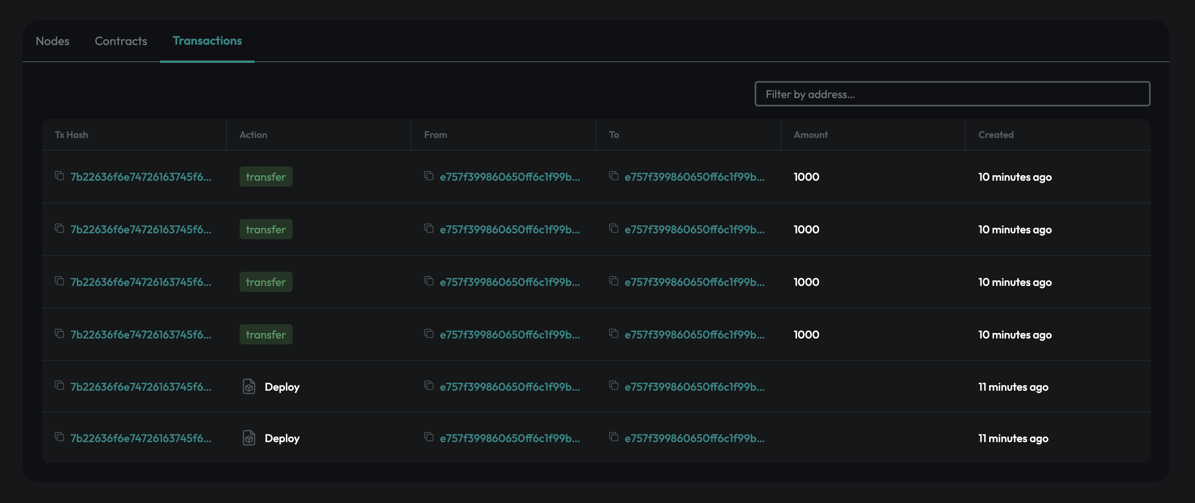
Task: Open Tx Hash link in fourth transfer row
Action: tap(141, 335)
